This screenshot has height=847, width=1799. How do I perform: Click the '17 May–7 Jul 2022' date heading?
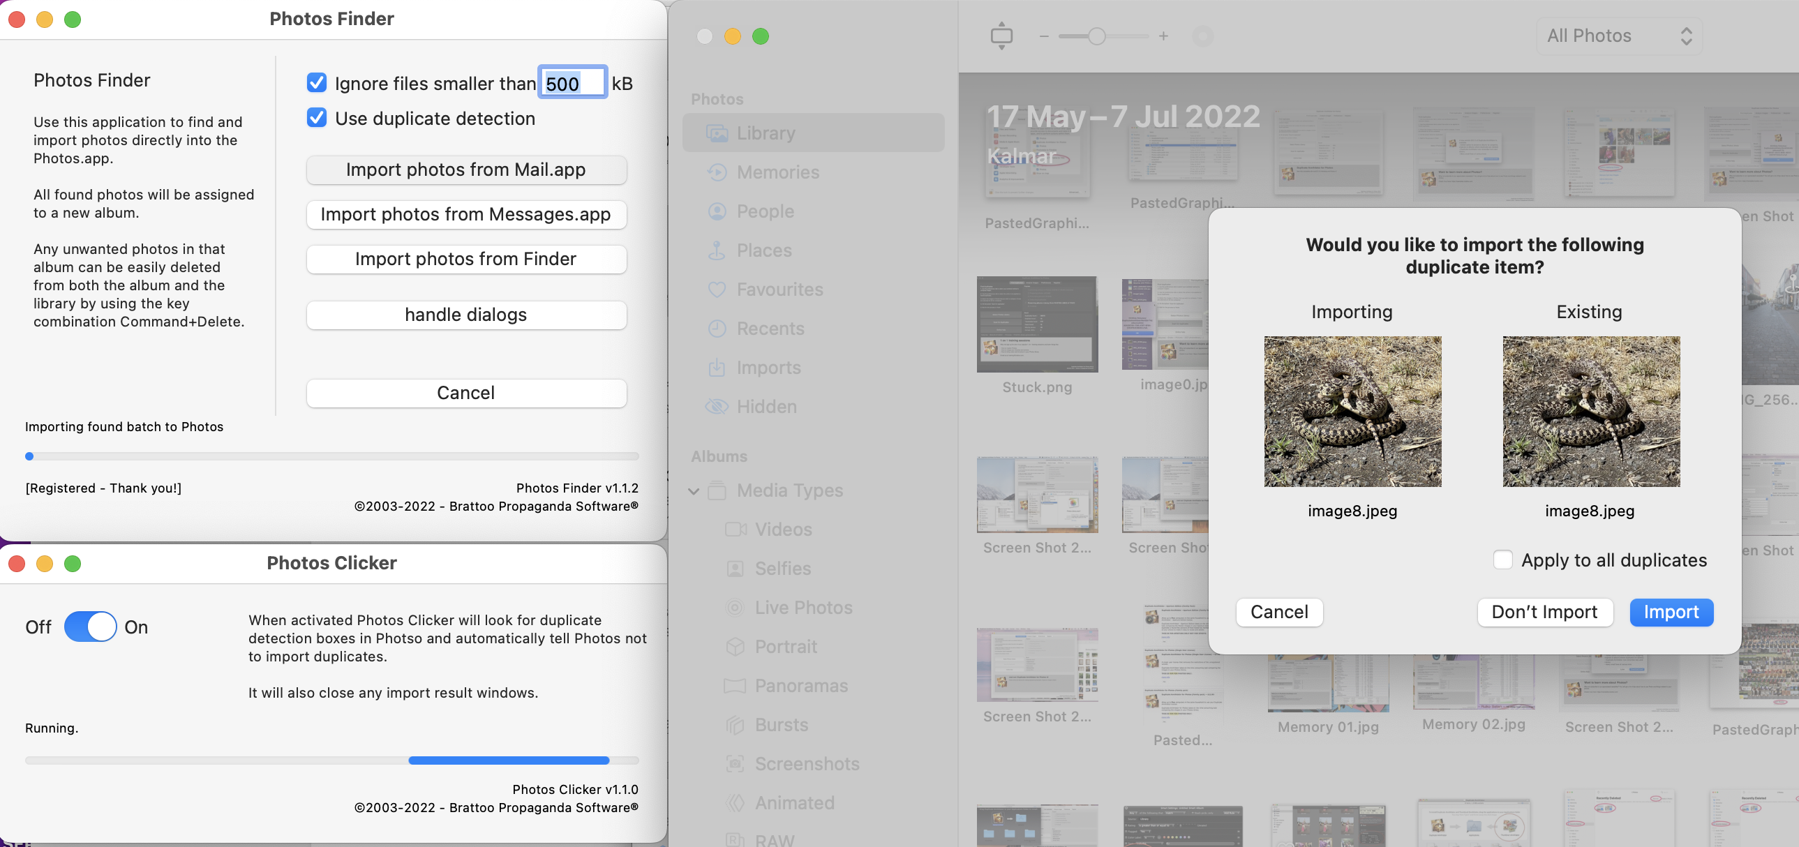[1123, 116]
